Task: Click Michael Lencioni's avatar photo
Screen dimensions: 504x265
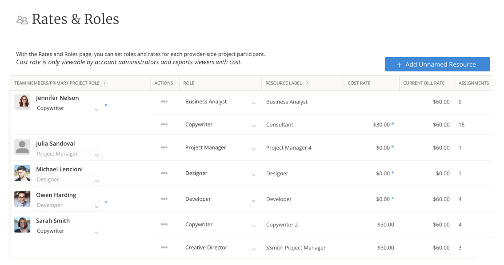Action: [23, 173]
